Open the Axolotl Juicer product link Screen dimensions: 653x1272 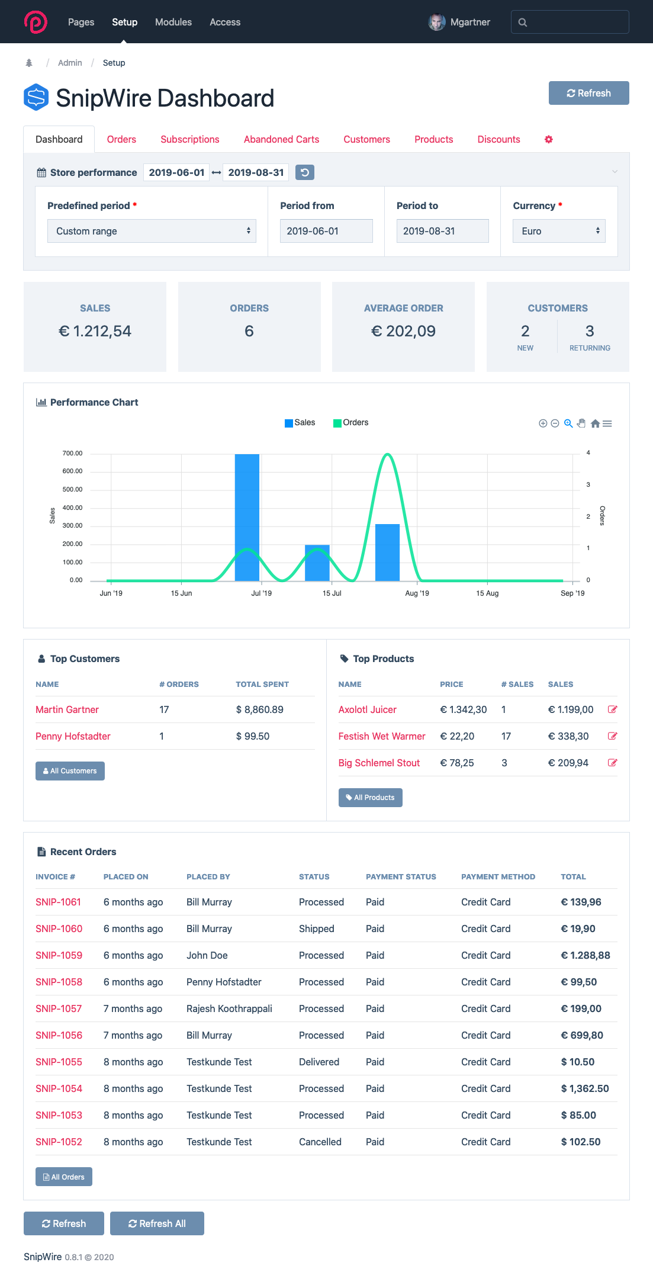tap(367, 709)
